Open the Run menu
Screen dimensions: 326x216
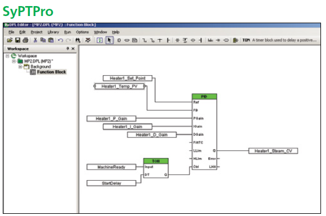coord(68,32)
